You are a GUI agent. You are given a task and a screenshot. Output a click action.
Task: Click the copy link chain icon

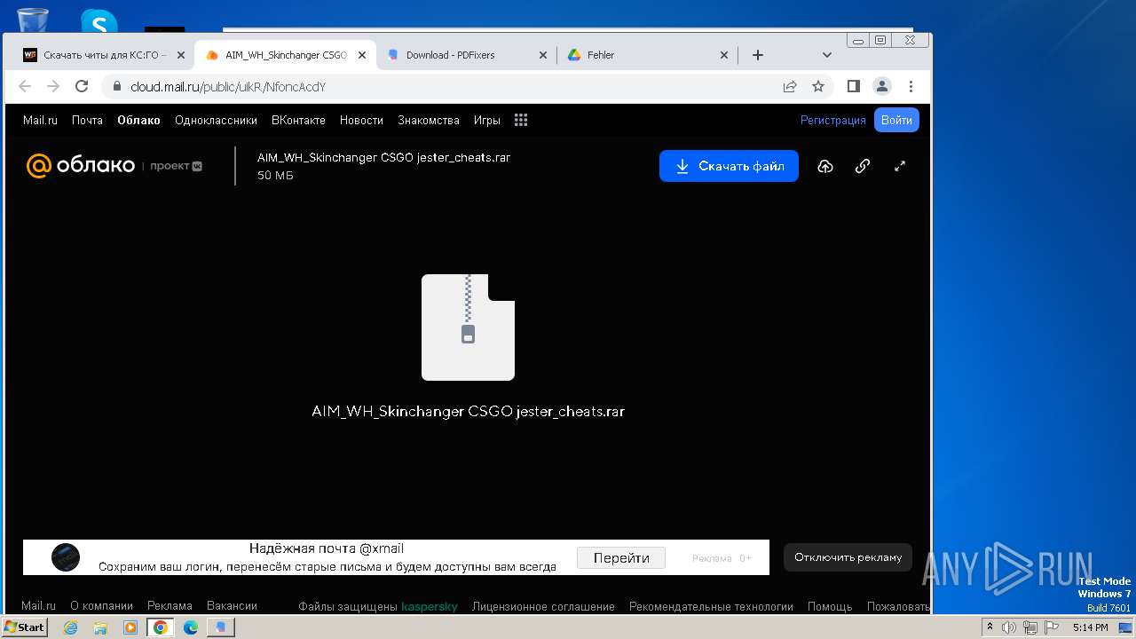863,166
